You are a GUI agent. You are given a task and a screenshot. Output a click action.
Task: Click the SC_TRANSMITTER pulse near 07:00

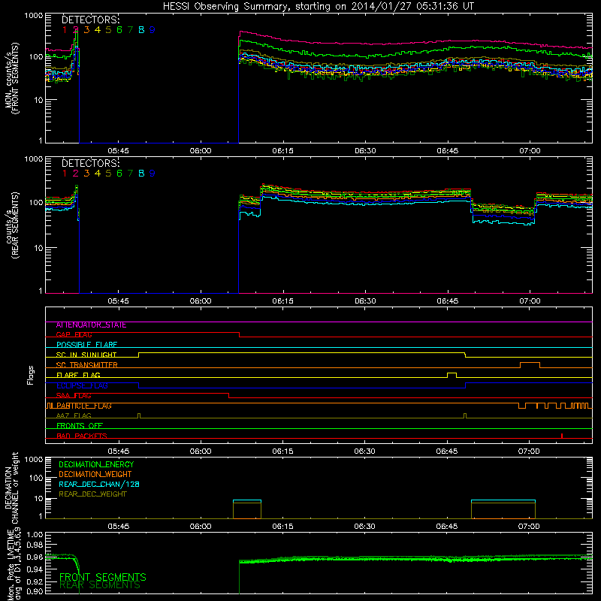[x=530, y=365]
